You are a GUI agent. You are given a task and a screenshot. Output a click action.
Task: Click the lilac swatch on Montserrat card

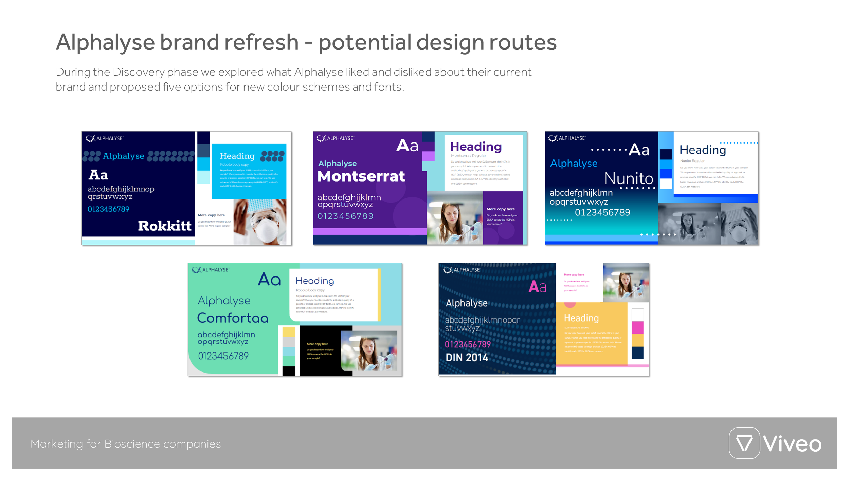[428, 156]
